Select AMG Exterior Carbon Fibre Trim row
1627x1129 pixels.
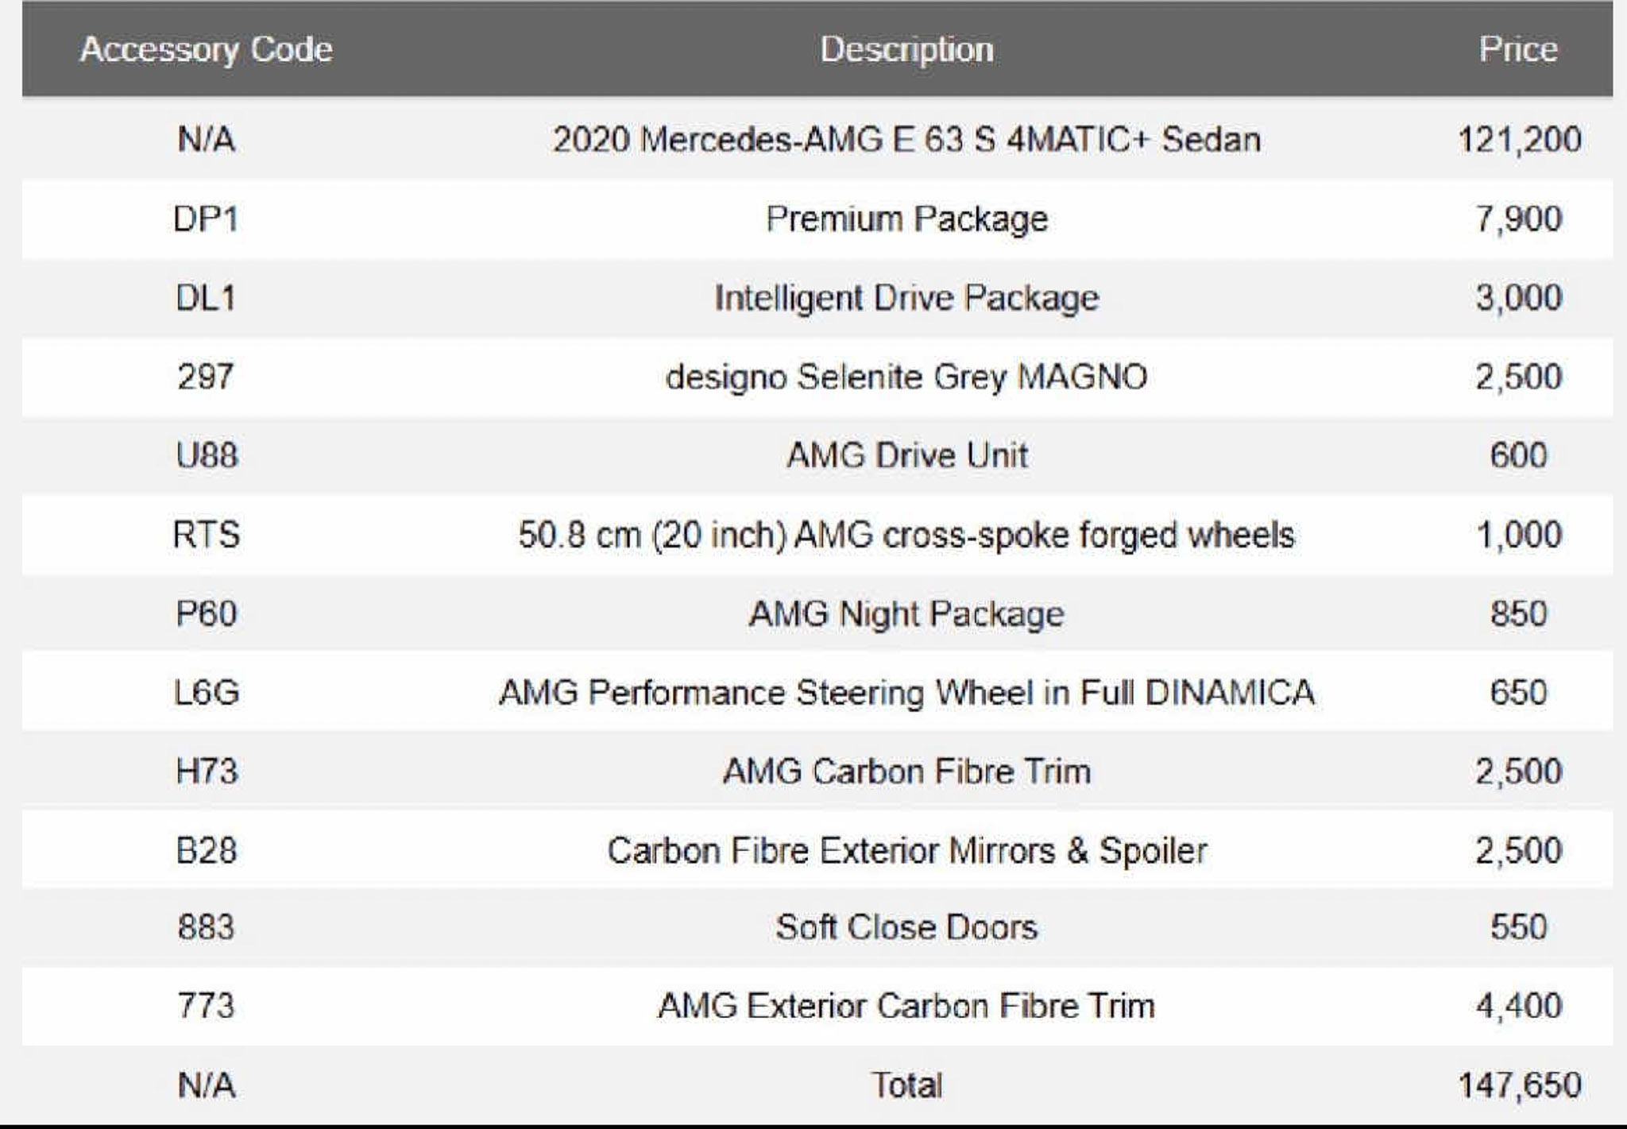pyautogui.click(x=817, y=1007)
